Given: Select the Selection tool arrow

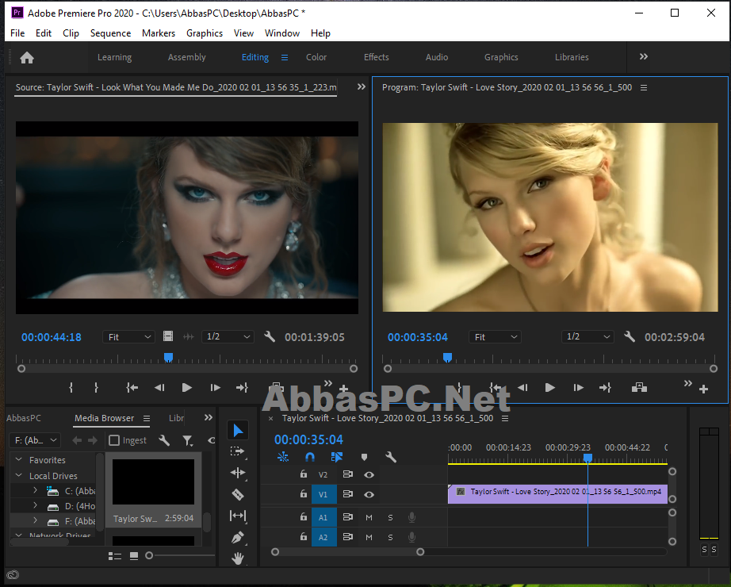Looking at the screenshot, I should 238,430.
